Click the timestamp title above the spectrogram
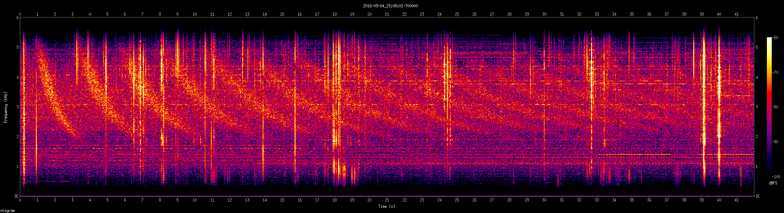Screen dimensions: 784x213 (390, 6)
